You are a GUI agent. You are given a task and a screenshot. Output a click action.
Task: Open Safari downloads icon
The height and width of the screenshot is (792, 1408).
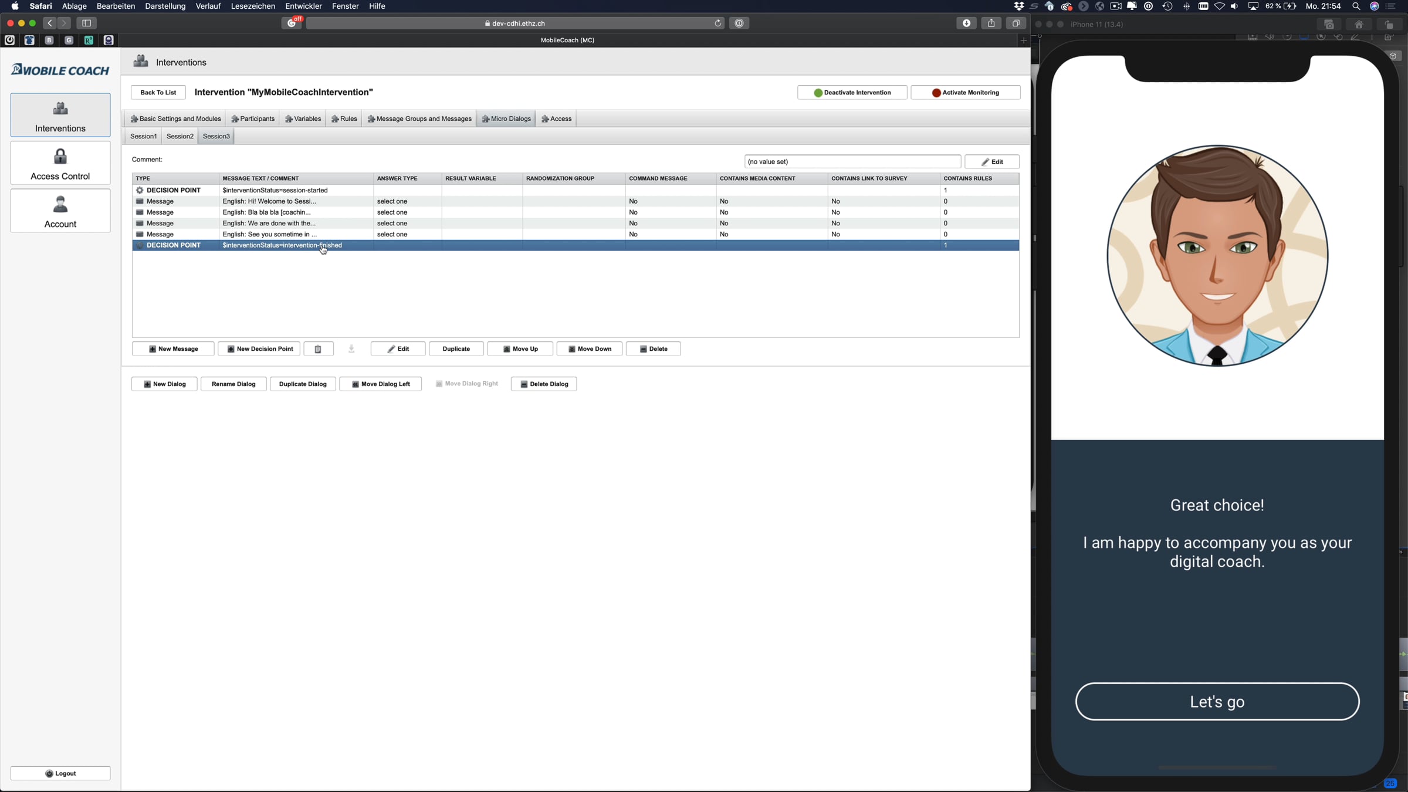coord(966,23)
